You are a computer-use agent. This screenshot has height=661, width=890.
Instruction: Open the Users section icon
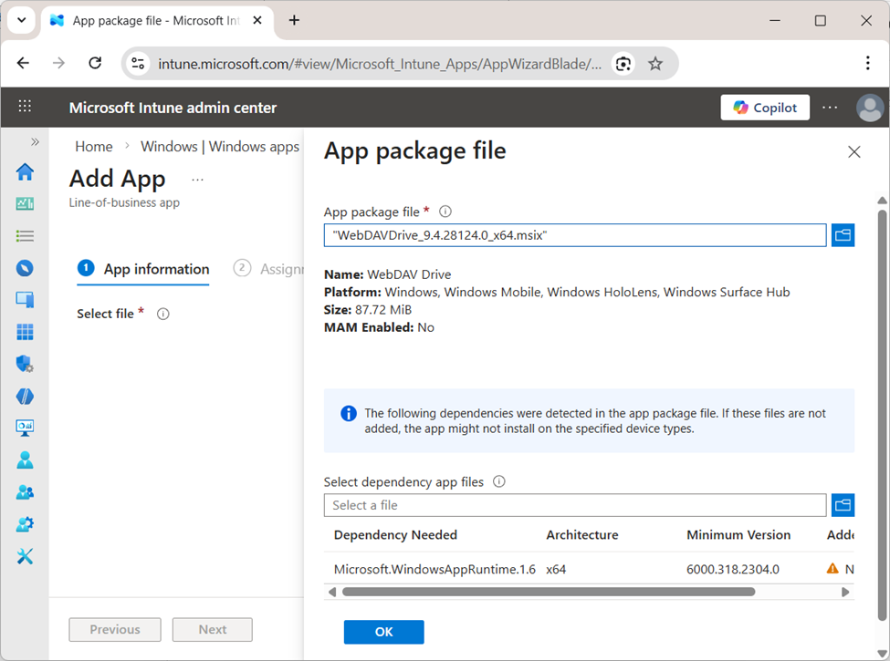pyautogui.click(x=25, y=459)
